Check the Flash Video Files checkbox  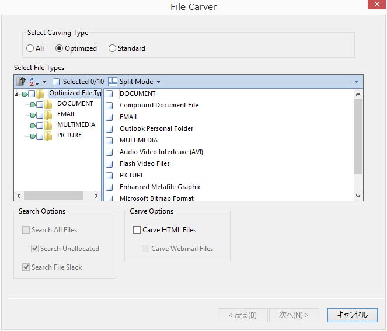109,164
